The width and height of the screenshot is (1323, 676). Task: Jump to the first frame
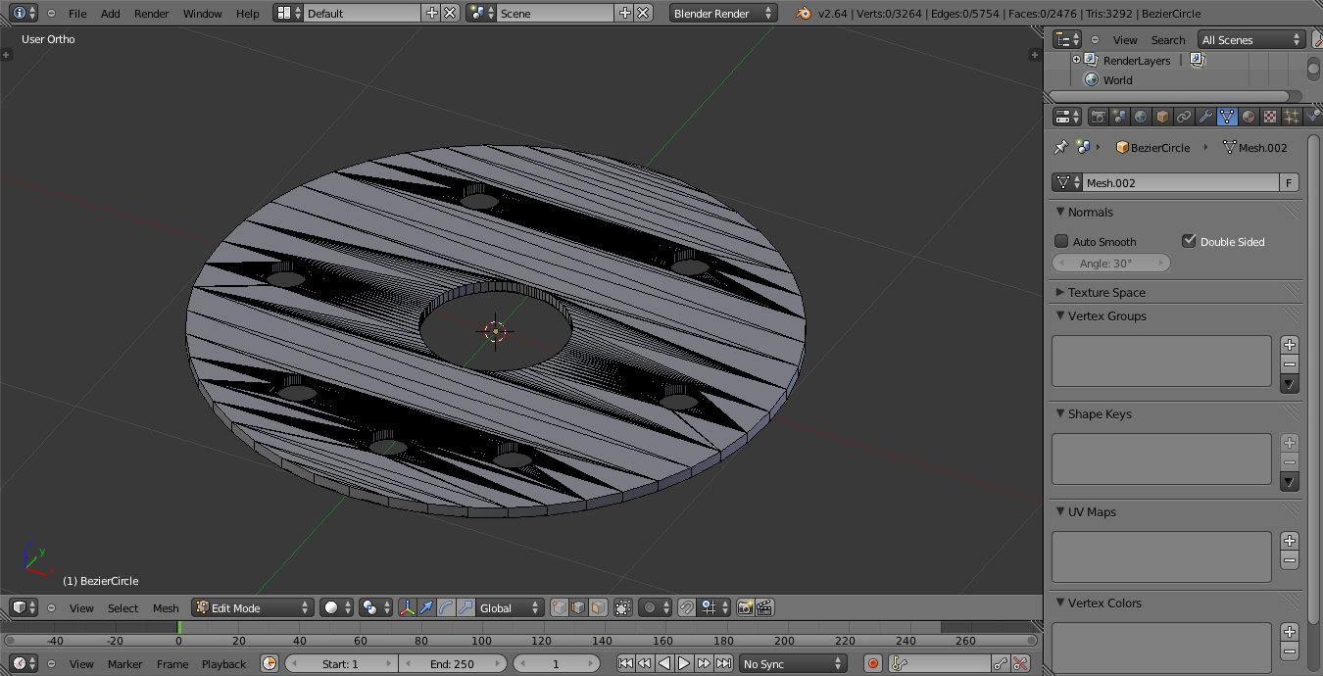625,663
